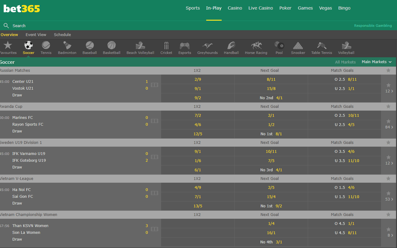Screen dimensions: 397x248
Task: Expand 12 more markets for Center U21 match
Action: point(389,91)
